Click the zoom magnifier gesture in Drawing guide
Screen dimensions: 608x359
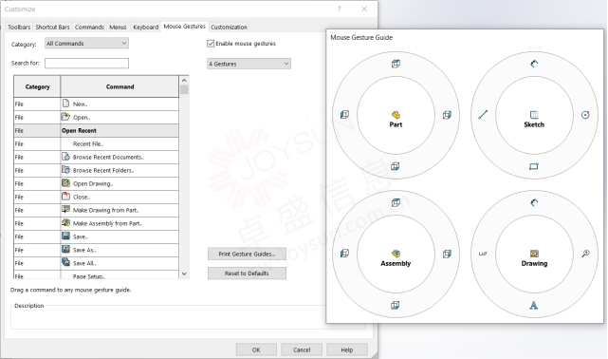(x=585, y=254)
